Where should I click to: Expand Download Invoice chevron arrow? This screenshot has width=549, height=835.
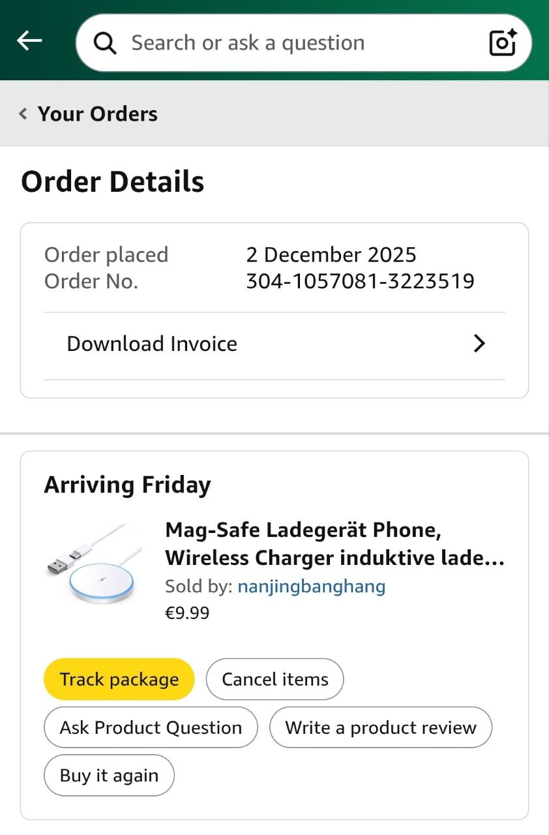point(479,344)
